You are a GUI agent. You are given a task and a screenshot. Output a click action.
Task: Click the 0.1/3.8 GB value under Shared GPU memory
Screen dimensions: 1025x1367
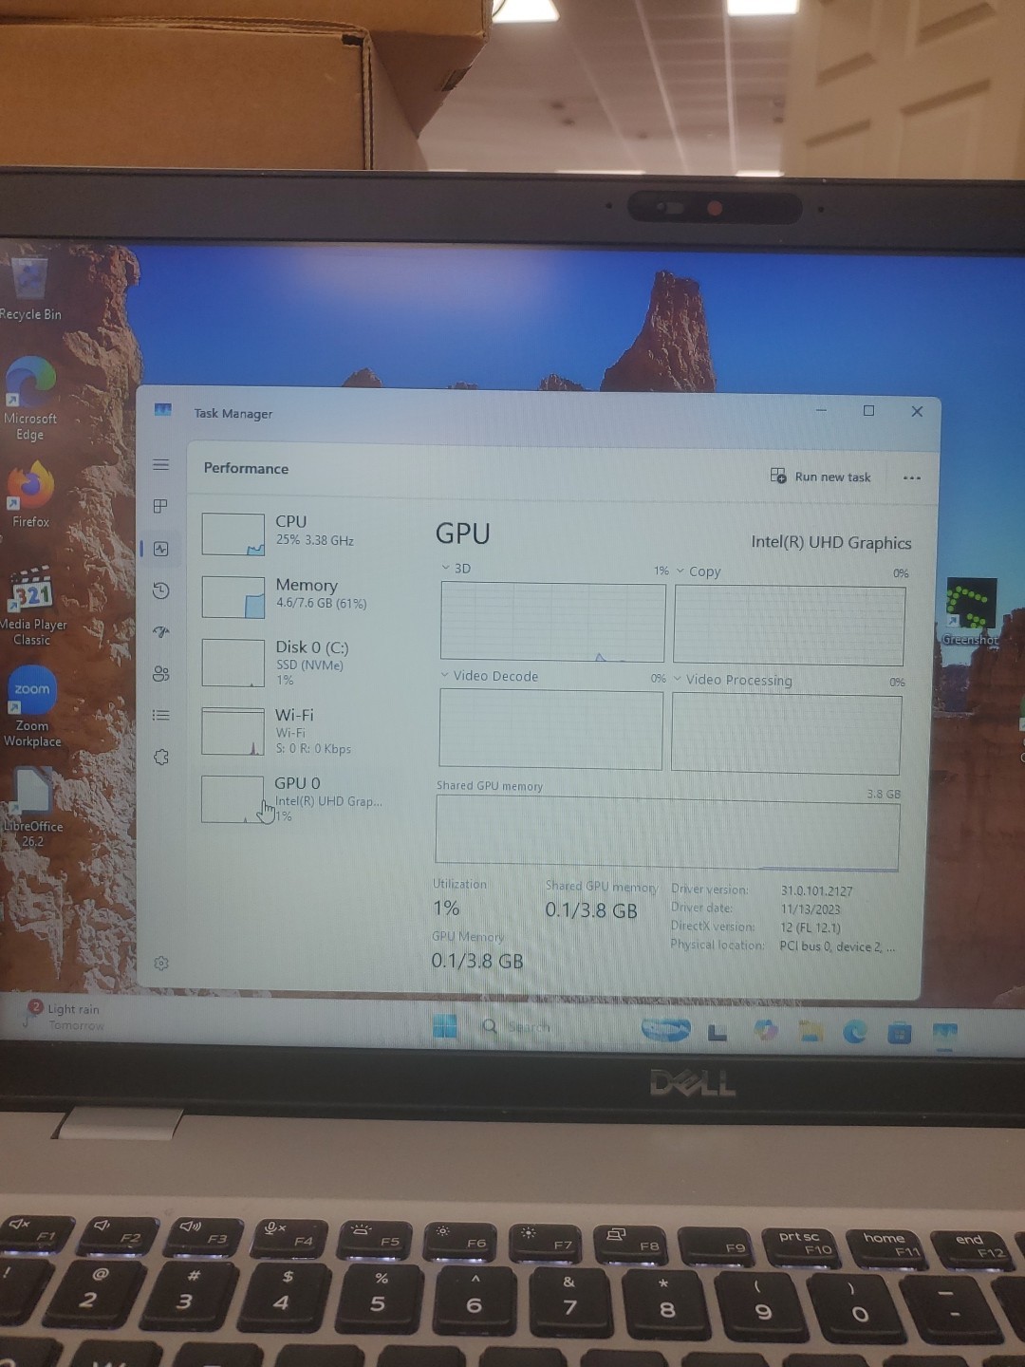pos(591,910)
